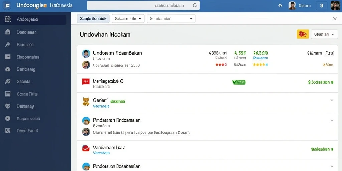
Task: Click the yellow star rating
Action: click(x=260, y=65)
